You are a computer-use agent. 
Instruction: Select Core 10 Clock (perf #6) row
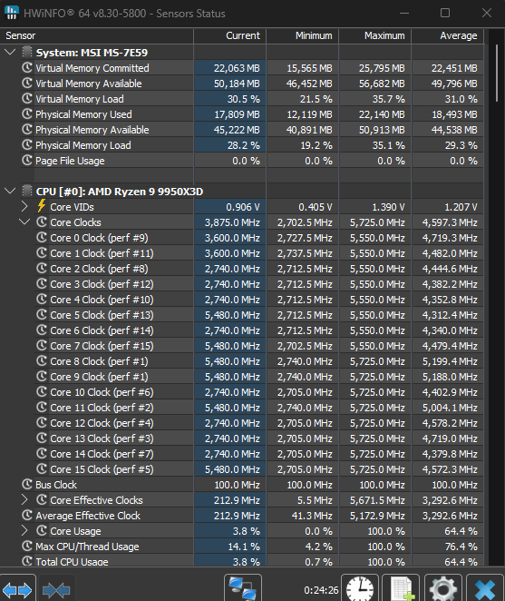[x=259, y=392]
